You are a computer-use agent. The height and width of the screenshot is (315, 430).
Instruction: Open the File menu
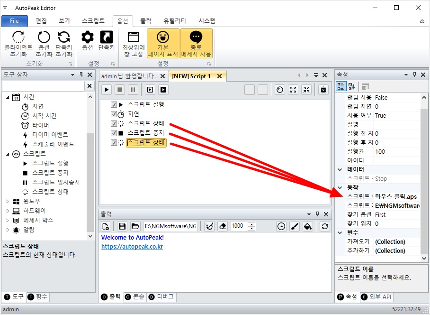coord(15,21)
